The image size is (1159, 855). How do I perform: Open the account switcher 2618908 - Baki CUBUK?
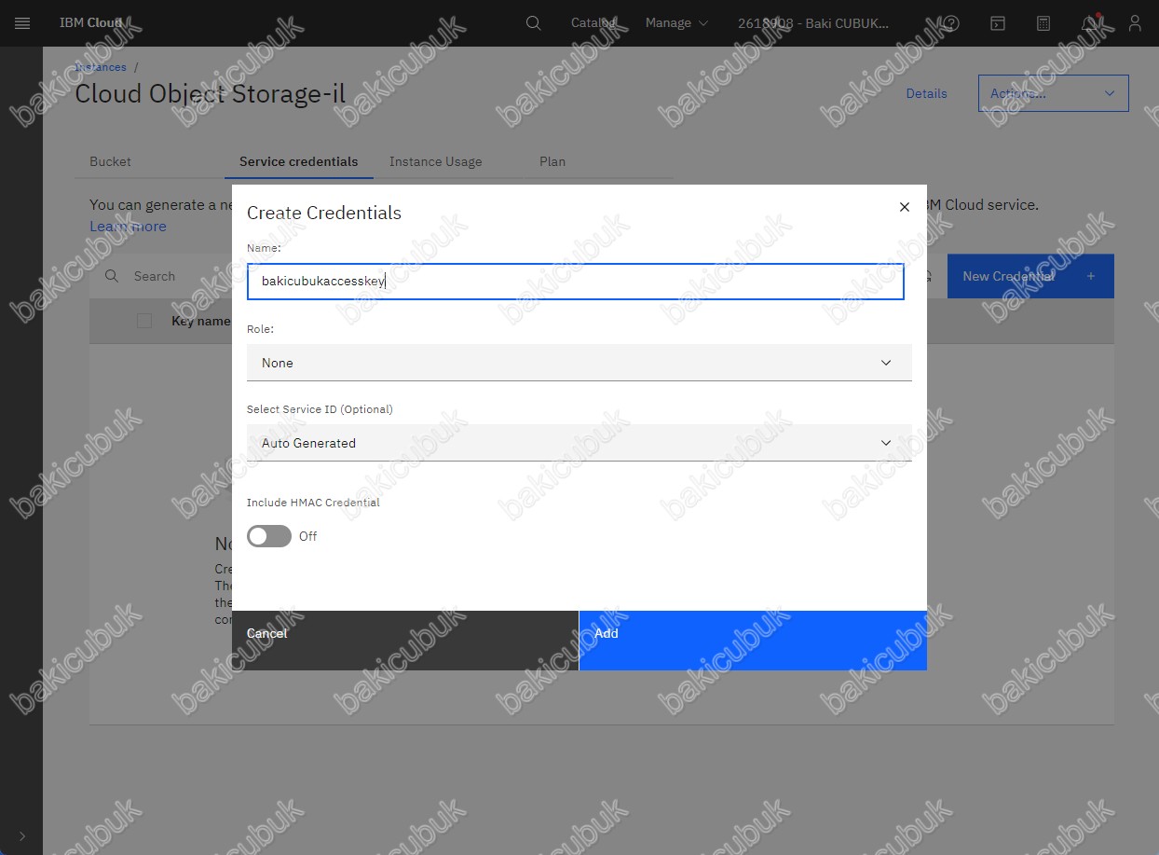tap(813, 23)
